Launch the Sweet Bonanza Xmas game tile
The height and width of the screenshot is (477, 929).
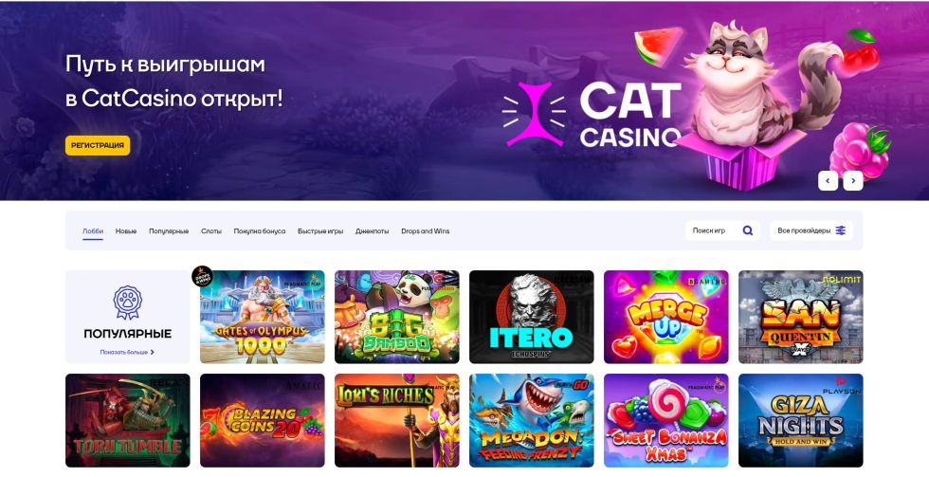[x=665, y=420]
